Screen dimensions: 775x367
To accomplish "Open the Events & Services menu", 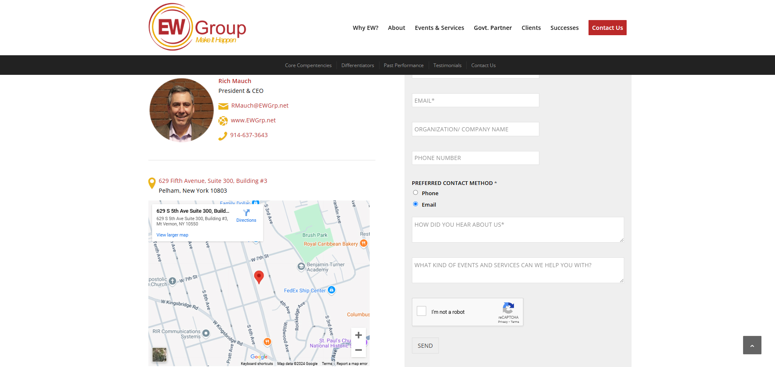I will click(x=439, y=28).
